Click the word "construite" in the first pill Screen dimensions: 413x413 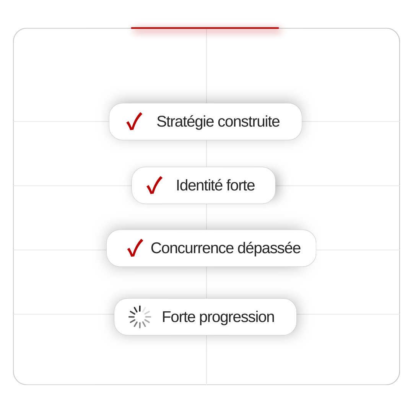click(x=249, y=122)
